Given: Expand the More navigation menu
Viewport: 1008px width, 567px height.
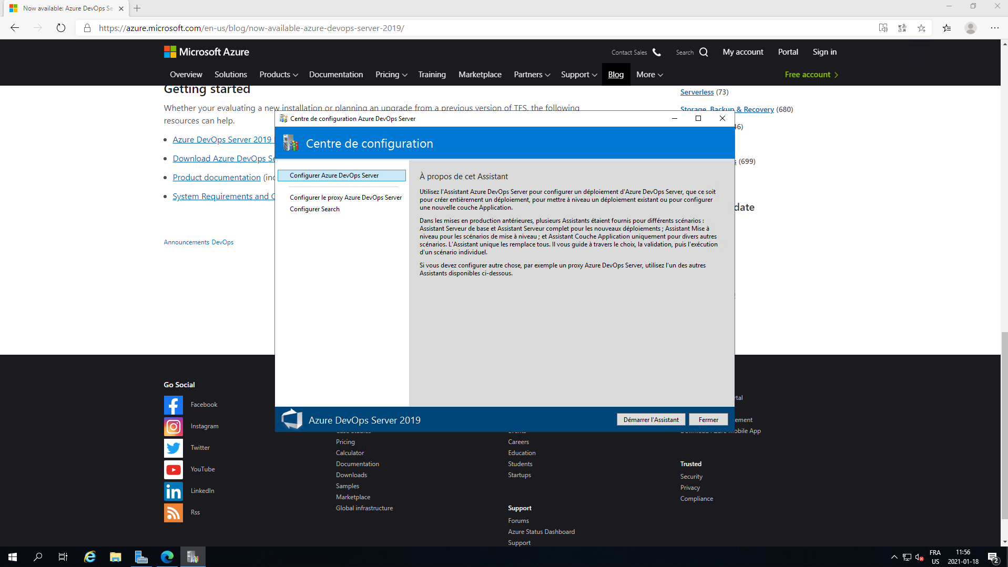Looking at the screenshot, I should click(649, 75).
